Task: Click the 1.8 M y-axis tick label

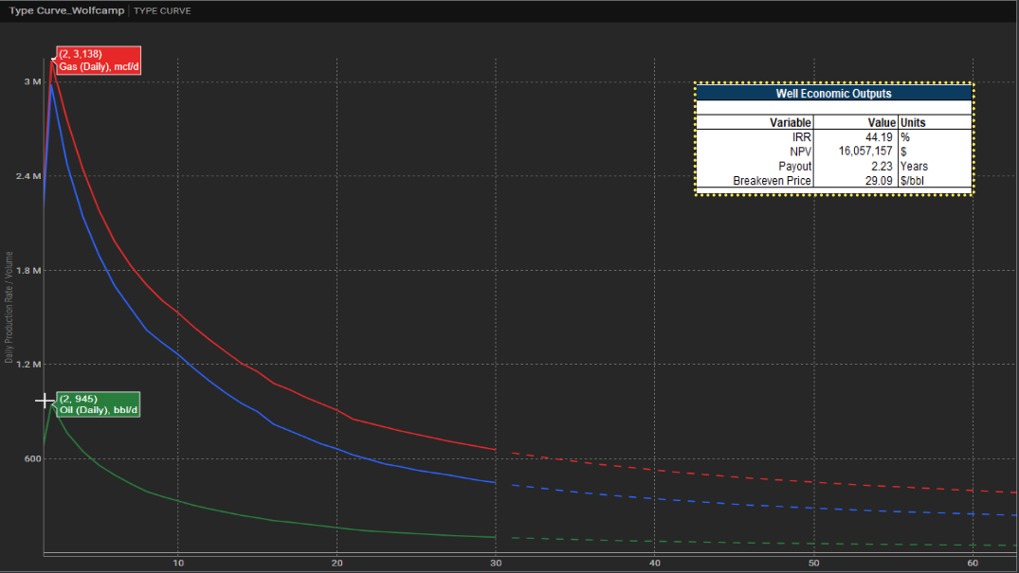Action: tap(28, 270)
